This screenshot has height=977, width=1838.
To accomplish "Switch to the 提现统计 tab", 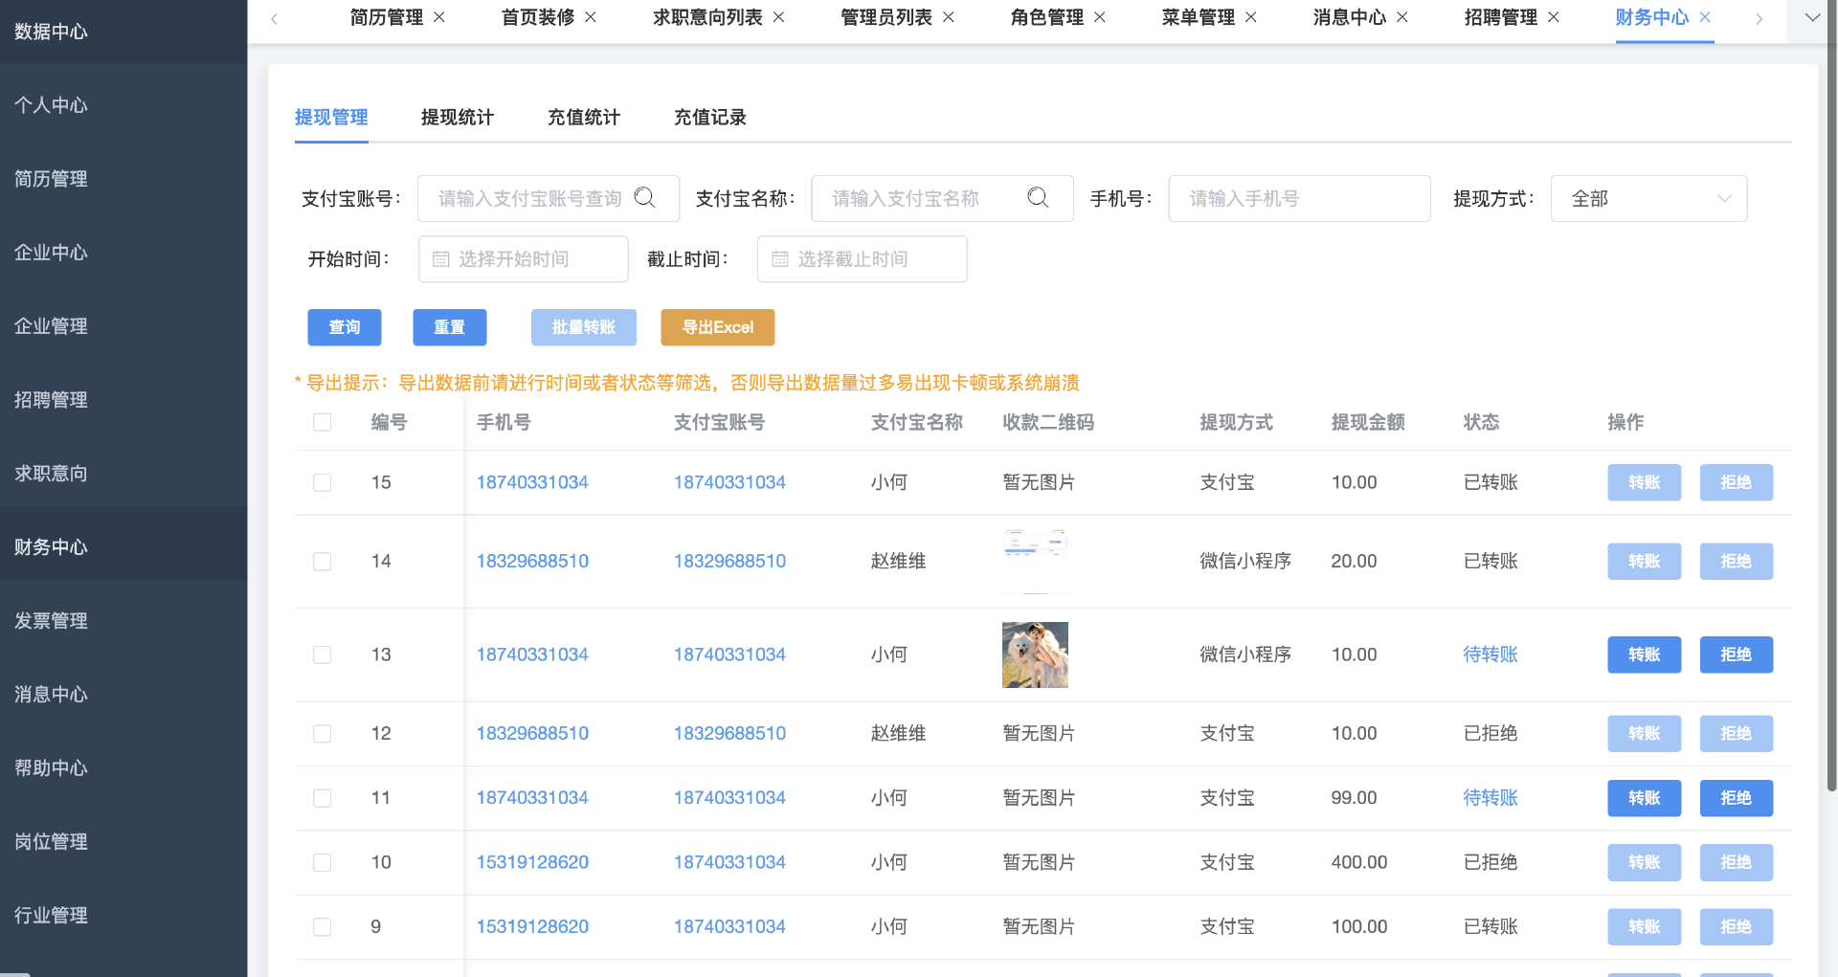I will pos(458,118).
